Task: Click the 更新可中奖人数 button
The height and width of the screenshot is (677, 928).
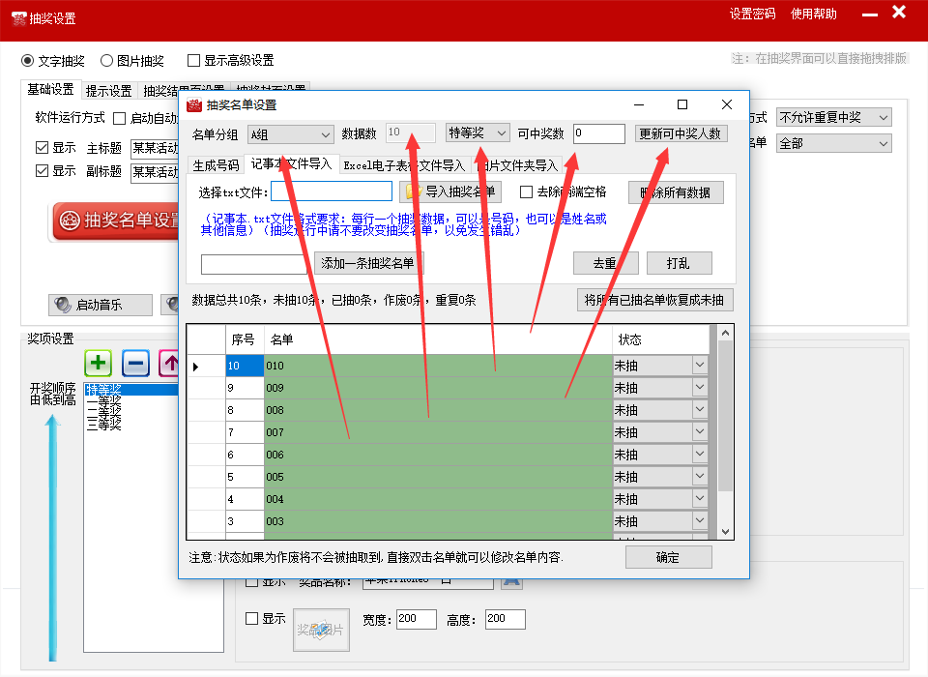Action: point(681,133)
